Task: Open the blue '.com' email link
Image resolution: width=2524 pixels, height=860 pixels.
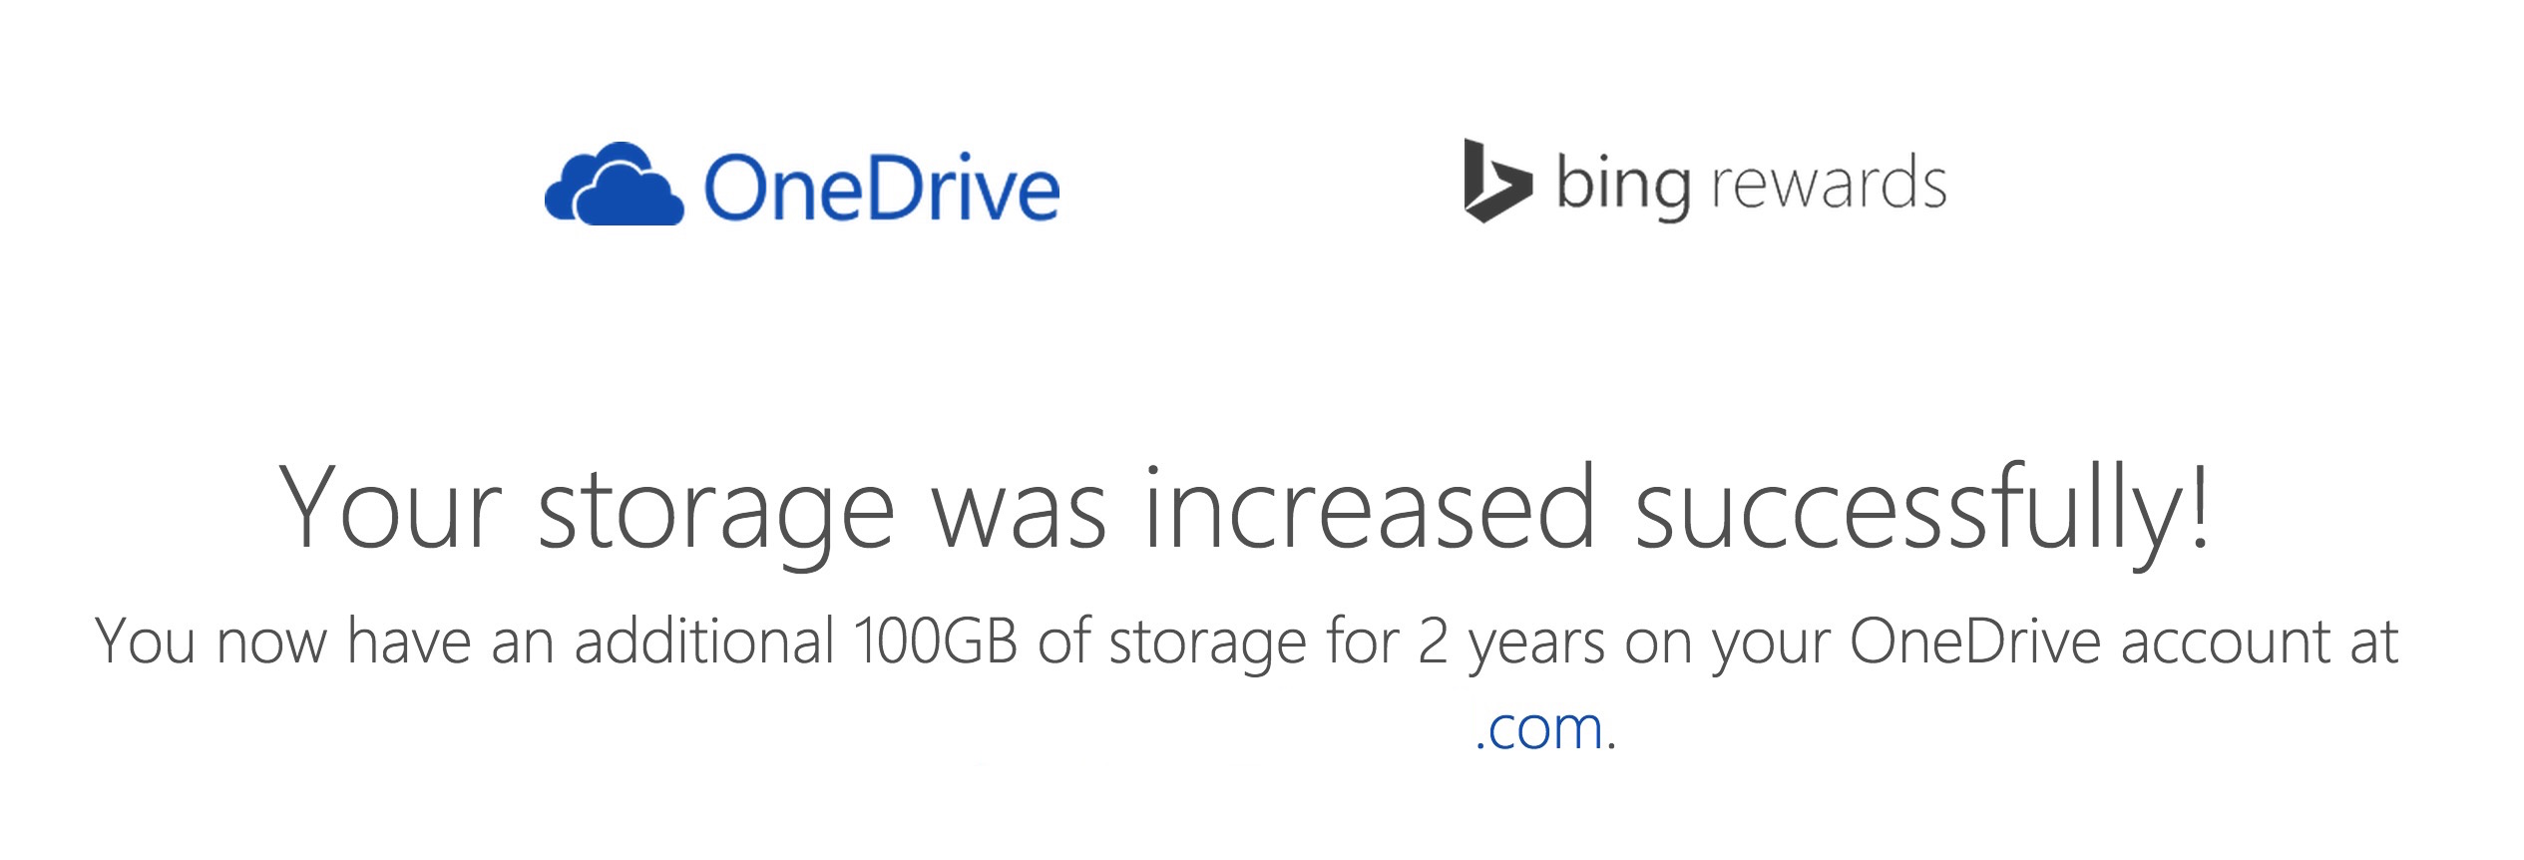Action: [x=1539, y=728]
